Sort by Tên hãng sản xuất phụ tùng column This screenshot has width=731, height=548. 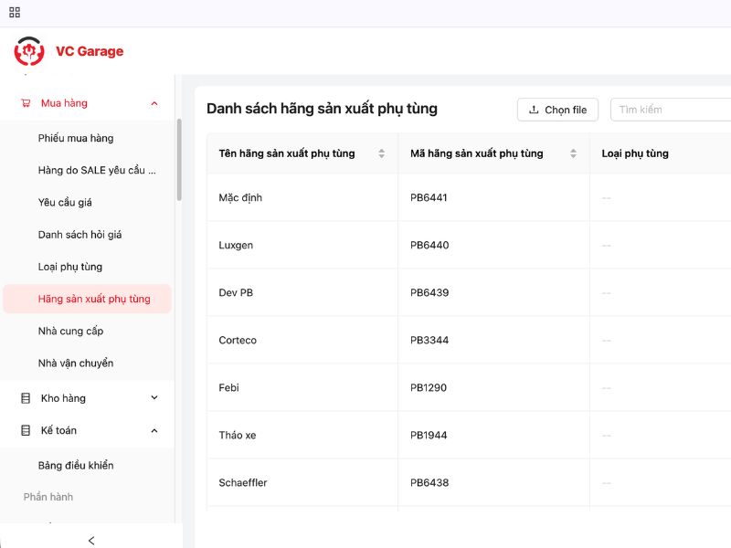(381, 153)
